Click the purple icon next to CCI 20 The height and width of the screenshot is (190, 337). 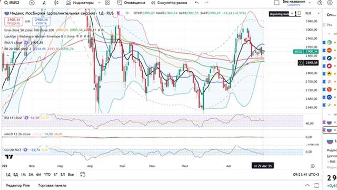(25, 150)
